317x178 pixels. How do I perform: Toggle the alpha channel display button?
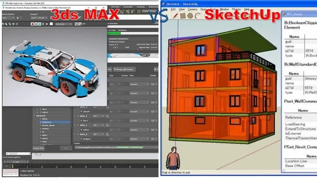(x=43, y=24)
